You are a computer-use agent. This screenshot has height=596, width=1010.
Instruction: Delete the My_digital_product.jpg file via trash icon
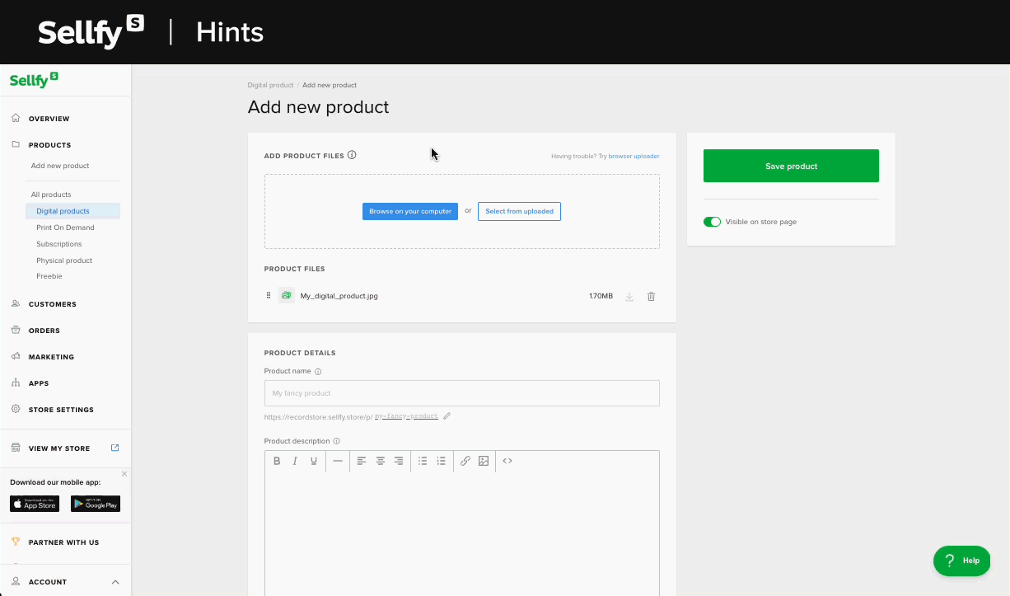(651, 297)
